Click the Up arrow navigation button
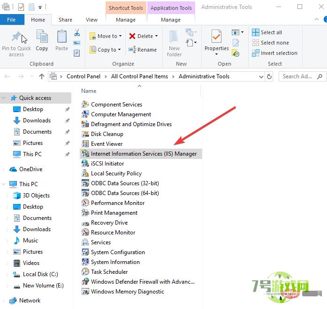 click(x=42, y=76)
